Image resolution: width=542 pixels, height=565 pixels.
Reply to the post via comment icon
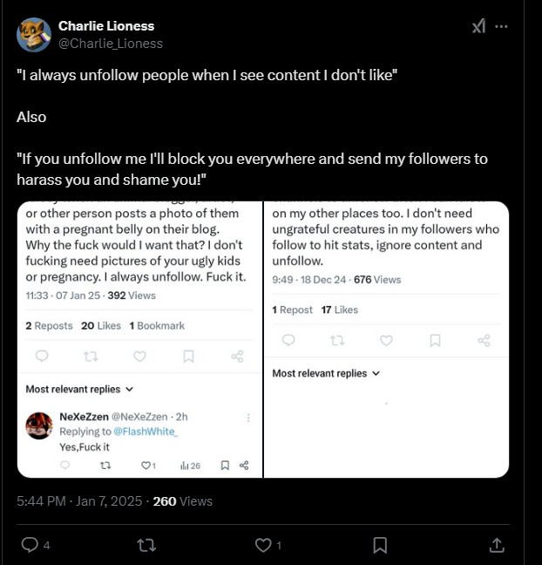point(29,545)
